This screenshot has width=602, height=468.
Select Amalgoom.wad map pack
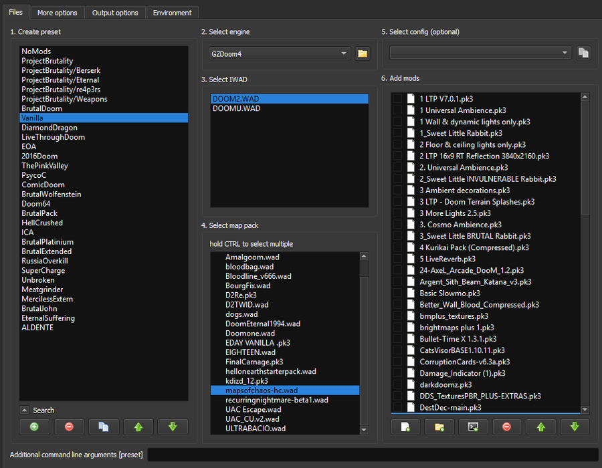[285, 257]
